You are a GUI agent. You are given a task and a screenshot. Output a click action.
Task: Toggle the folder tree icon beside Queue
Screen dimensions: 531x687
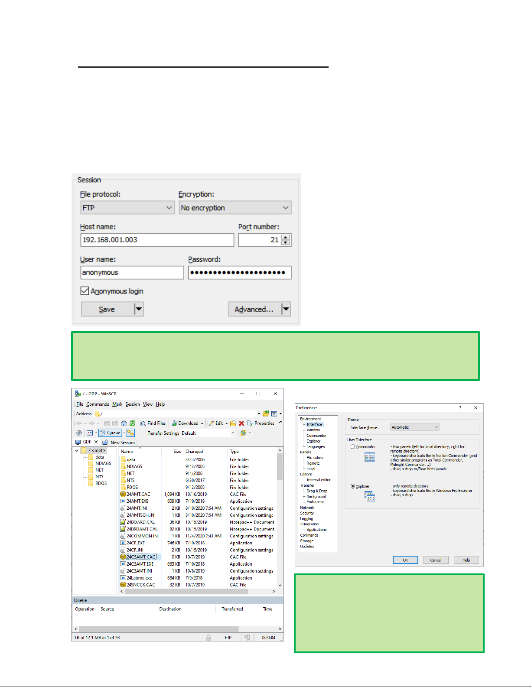[130, 433]
